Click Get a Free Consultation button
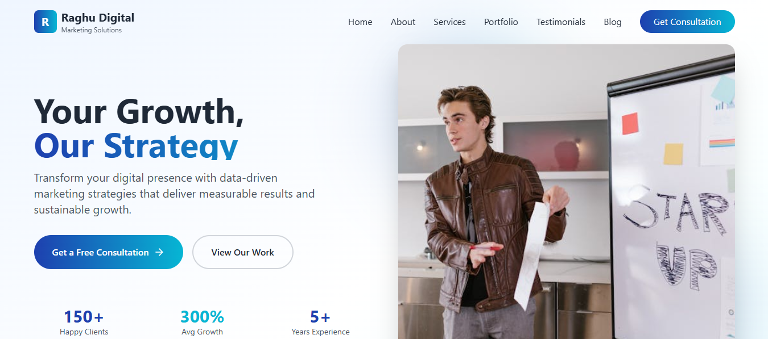This screenshot has height=339, width=768. 109,252
